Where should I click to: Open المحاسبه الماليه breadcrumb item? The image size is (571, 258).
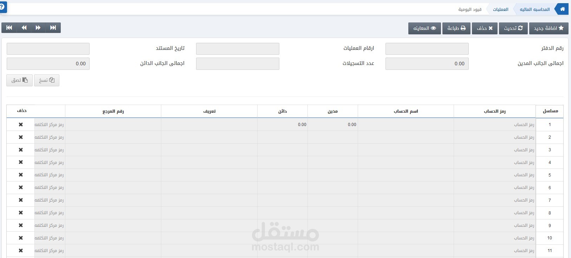[534, 9]
